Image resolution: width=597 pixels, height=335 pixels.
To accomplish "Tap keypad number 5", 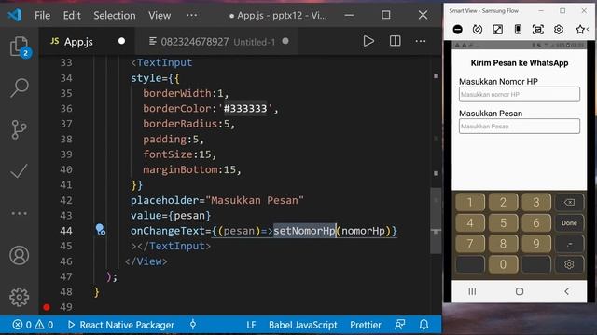I will (503, 222).
